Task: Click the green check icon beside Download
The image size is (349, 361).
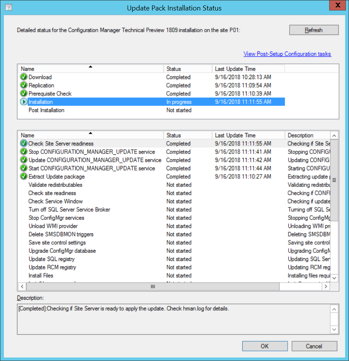Action: tap(24, 77)
